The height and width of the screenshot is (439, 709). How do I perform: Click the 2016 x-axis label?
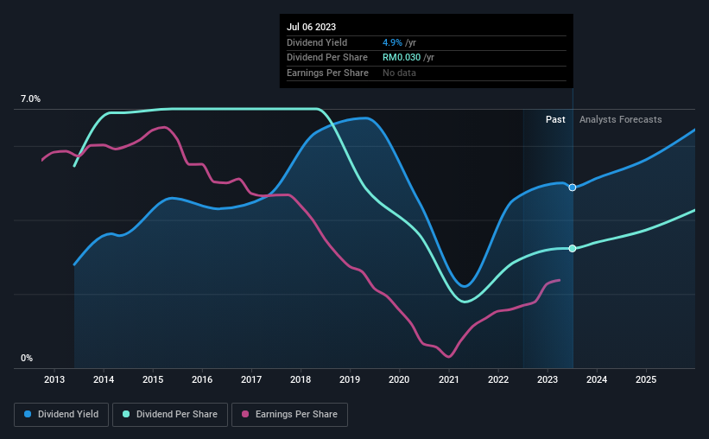(x=202, y=379)
